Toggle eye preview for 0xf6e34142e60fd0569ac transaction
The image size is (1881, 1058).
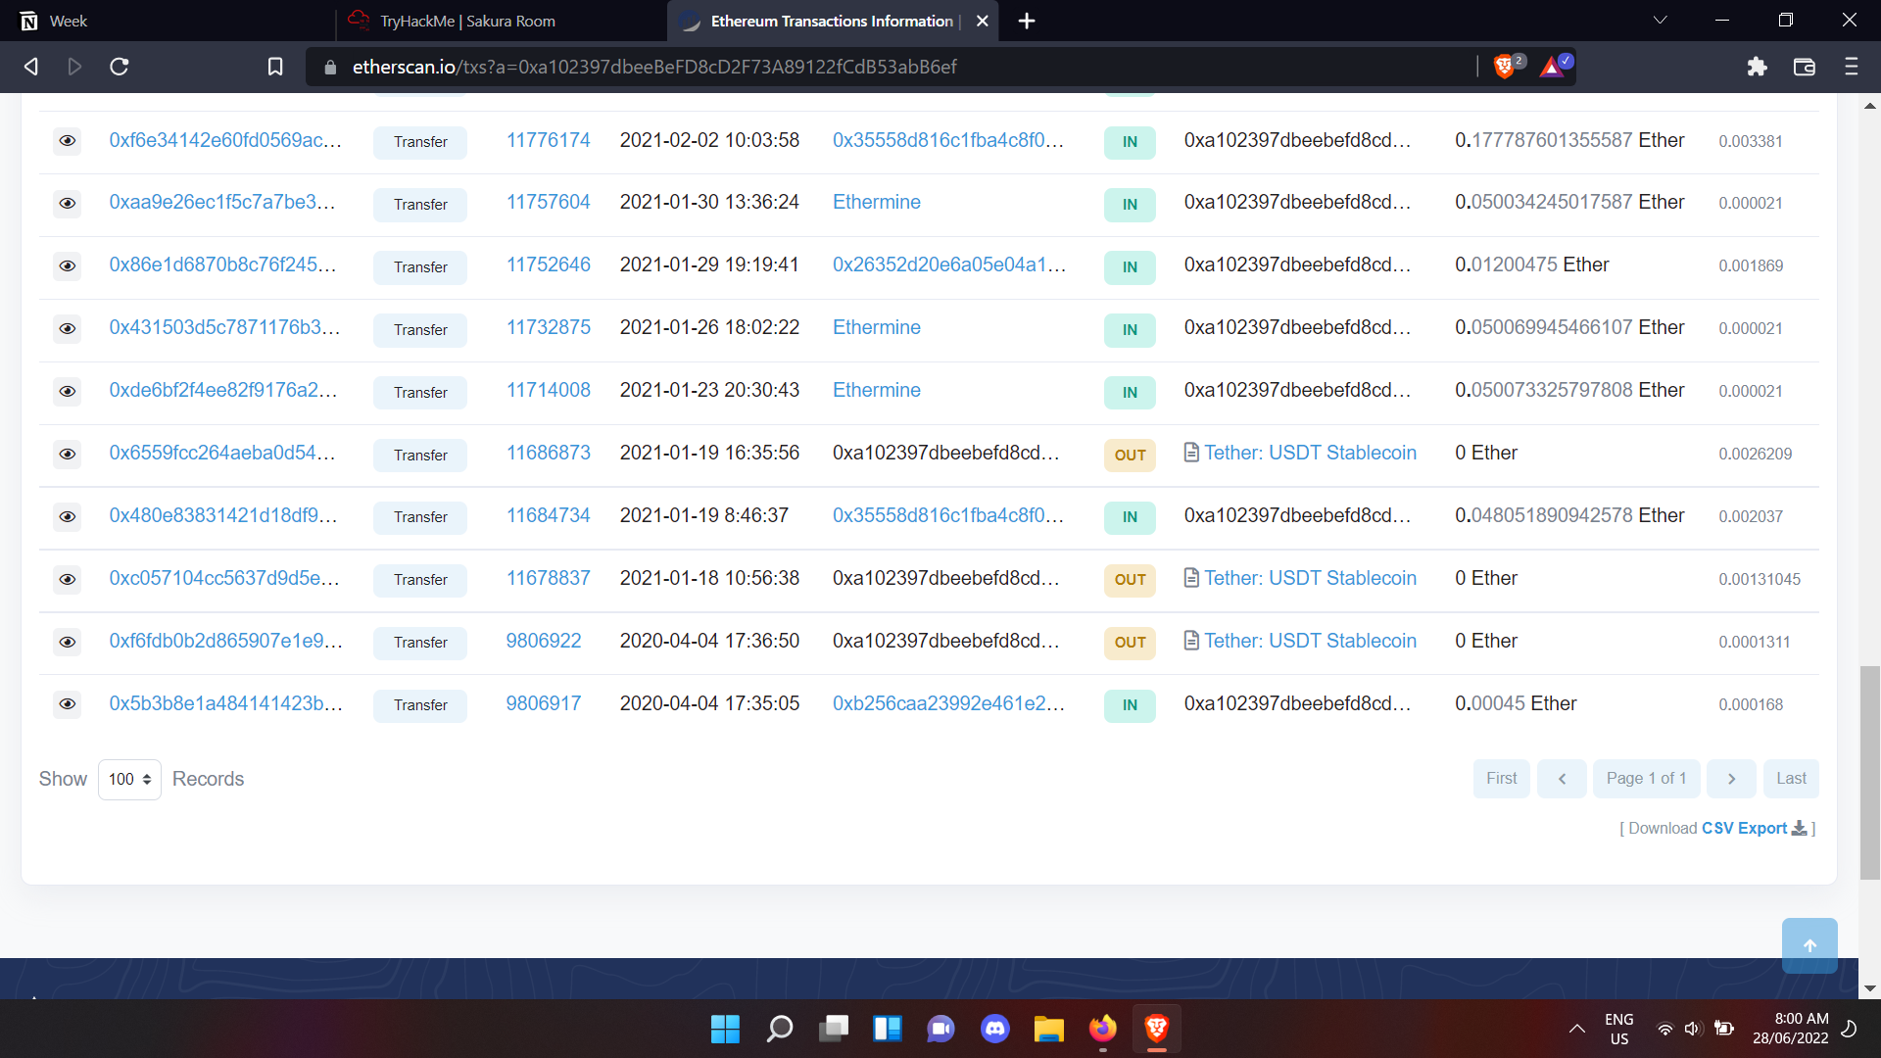coord(67,141)
